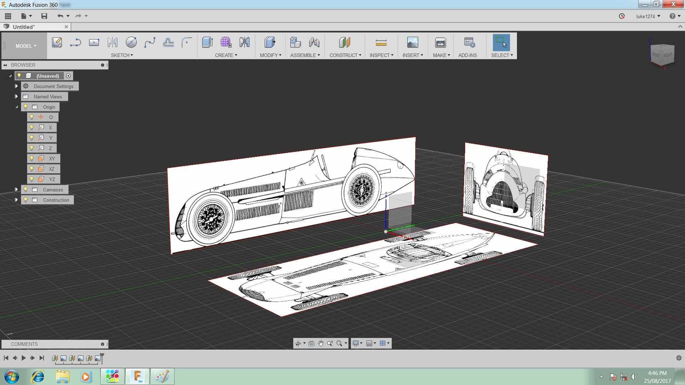Save the document with disk icon
This screenshot has width=685, height=385.
44,16
